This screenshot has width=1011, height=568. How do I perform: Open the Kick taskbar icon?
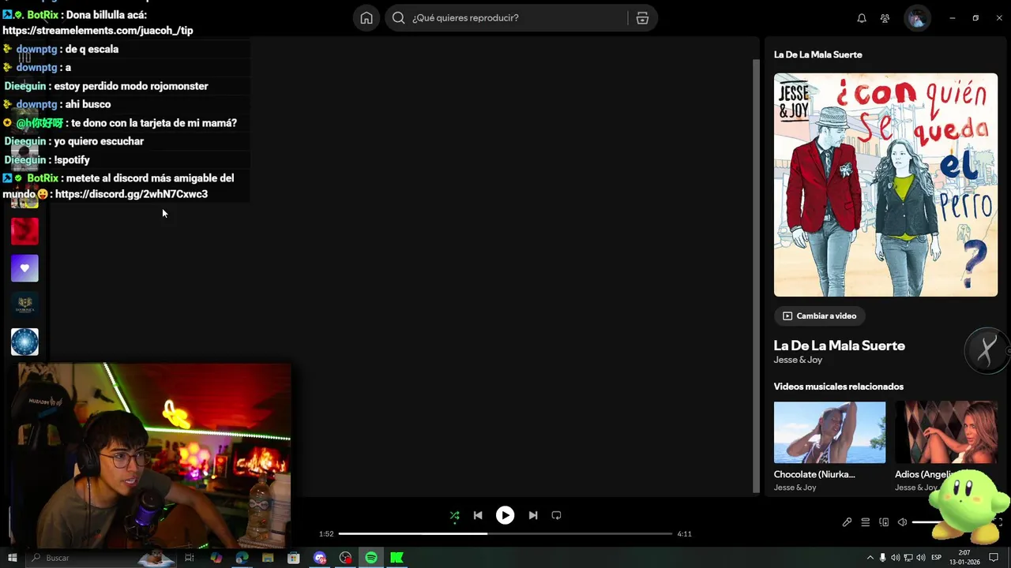click(397, 558)
